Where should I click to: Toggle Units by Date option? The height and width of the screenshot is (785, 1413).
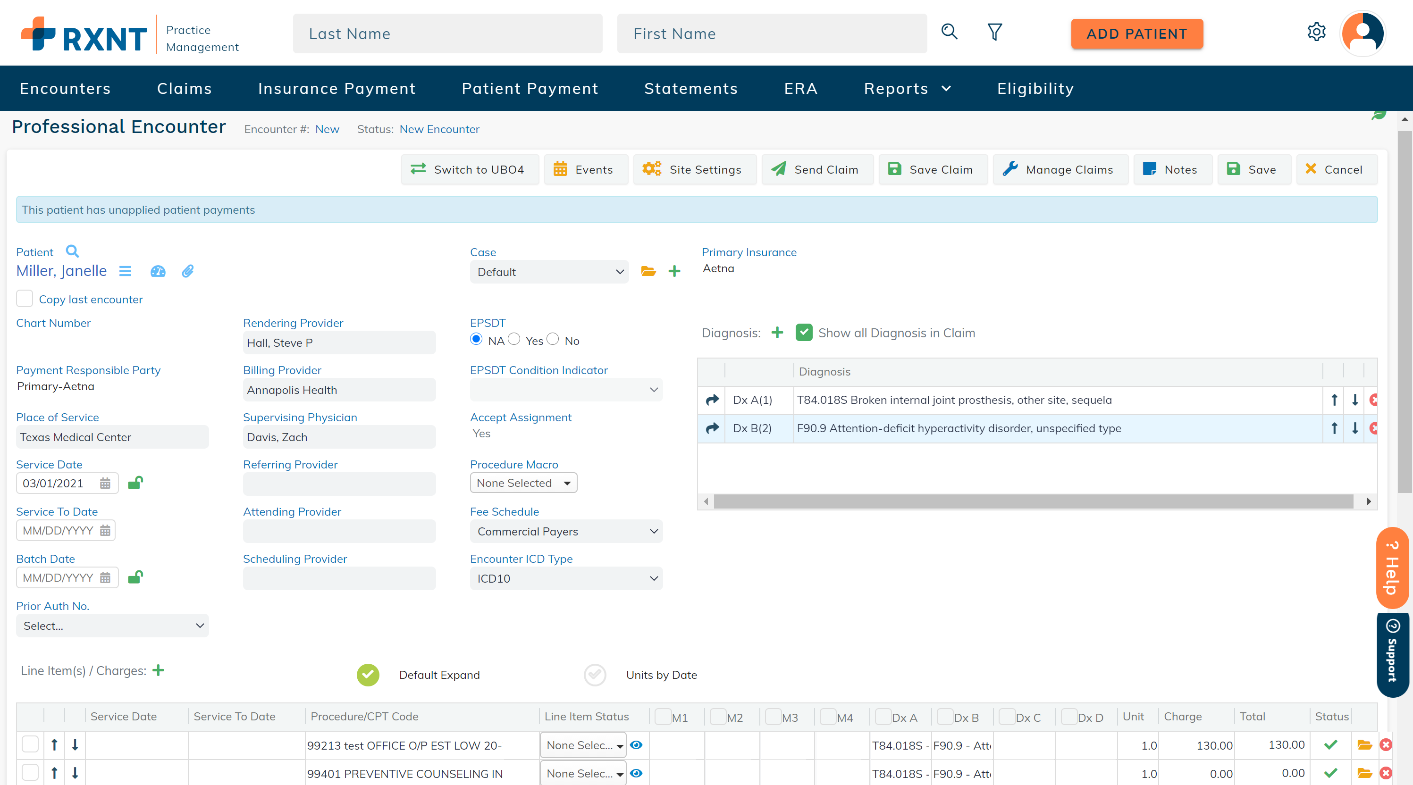(x=595, y=675)
